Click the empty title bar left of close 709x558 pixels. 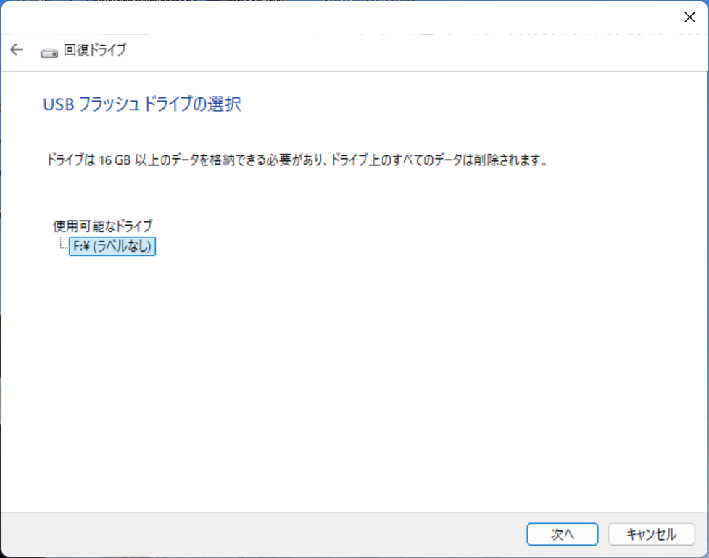point(362,18)
